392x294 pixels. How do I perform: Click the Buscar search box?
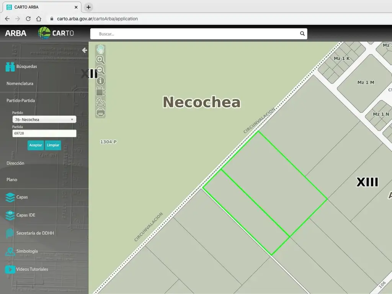coord(195,34)
